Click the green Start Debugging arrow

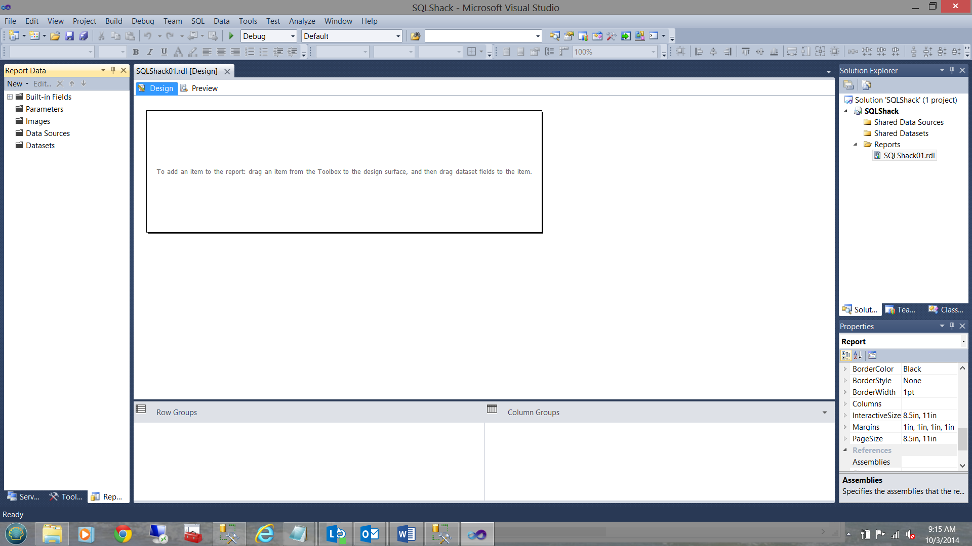point(231,36)
